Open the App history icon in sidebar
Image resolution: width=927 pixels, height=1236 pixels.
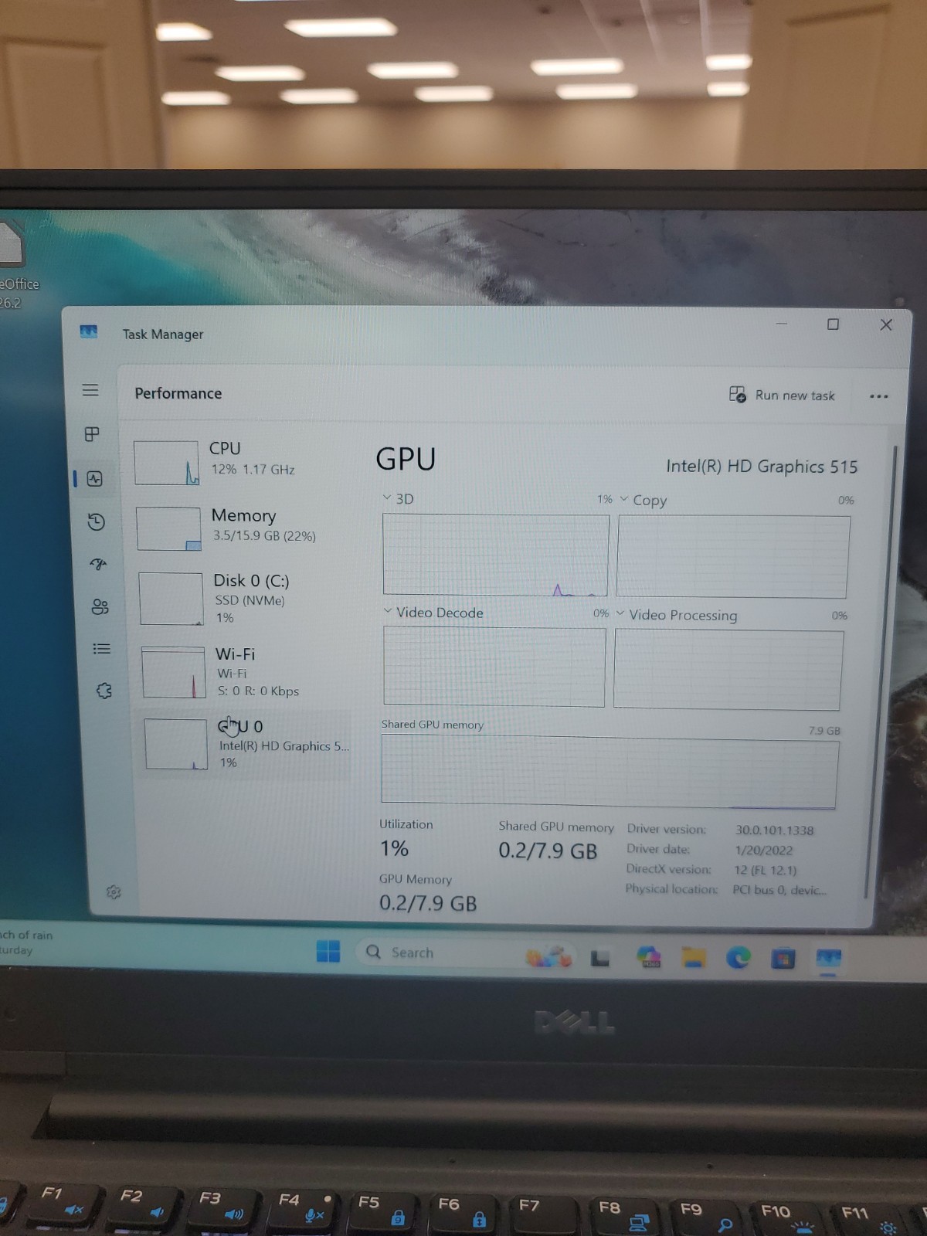click(x=97, y=522)
